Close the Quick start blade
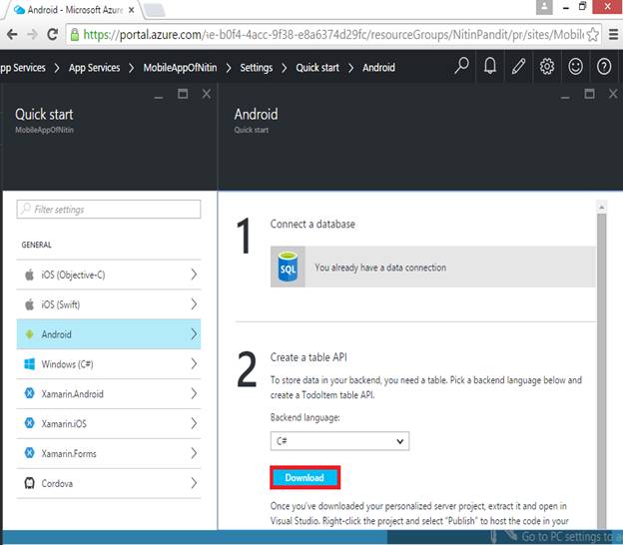 207,94
